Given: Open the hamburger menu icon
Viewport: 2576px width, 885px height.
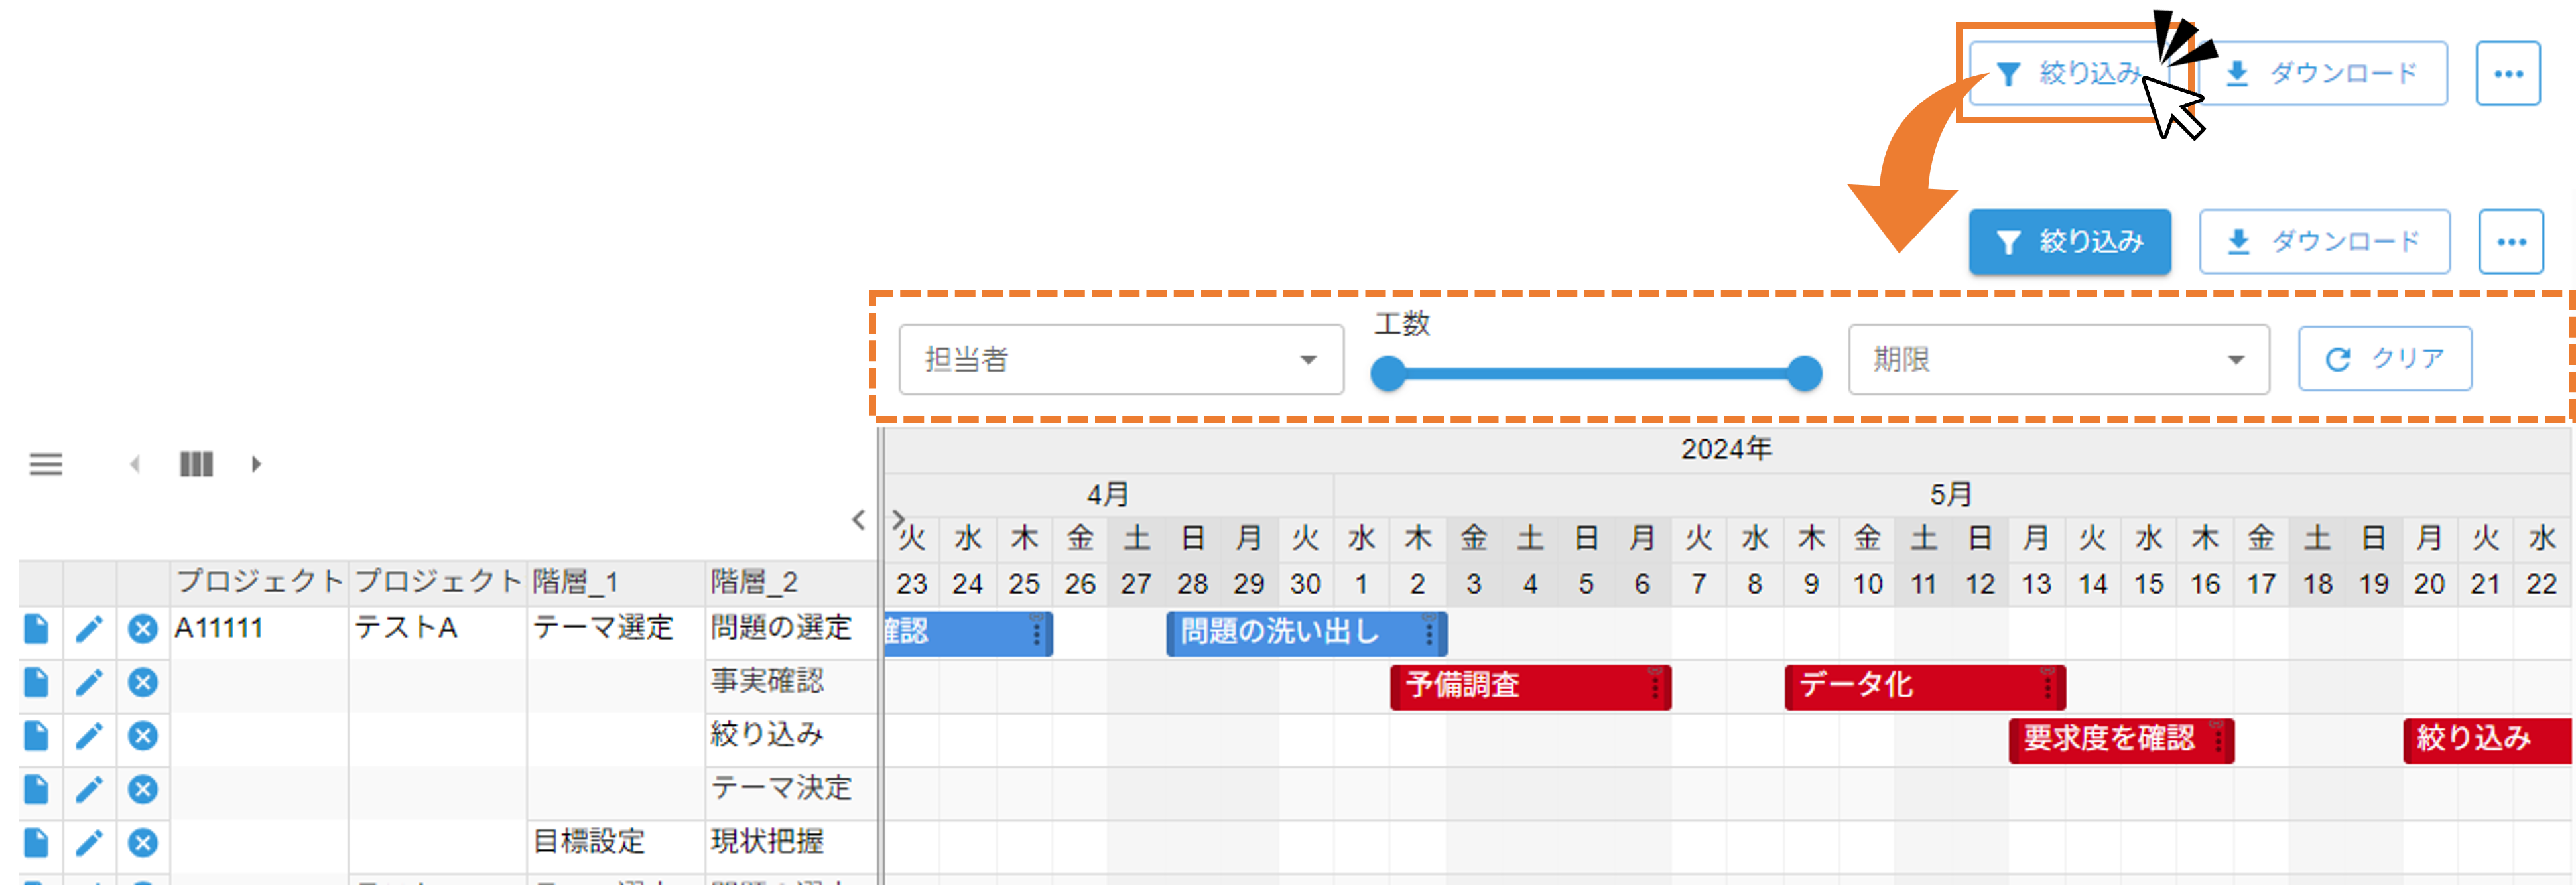Looking at the screenshot, I should point(46,464).
